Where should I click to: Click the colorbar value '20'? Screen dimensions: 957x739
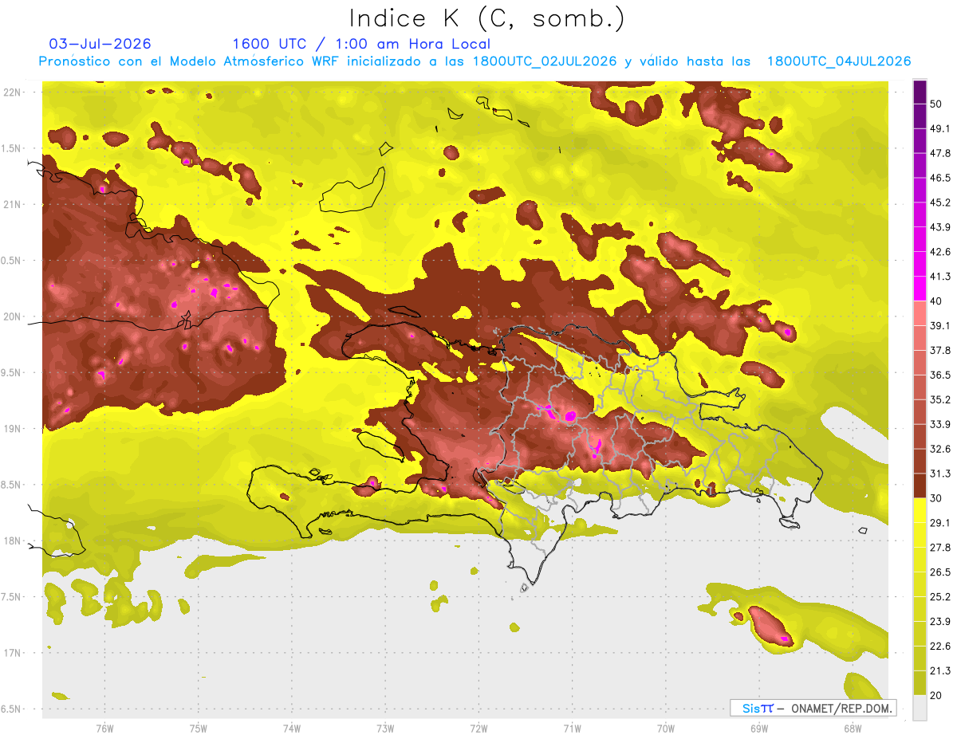936,695
